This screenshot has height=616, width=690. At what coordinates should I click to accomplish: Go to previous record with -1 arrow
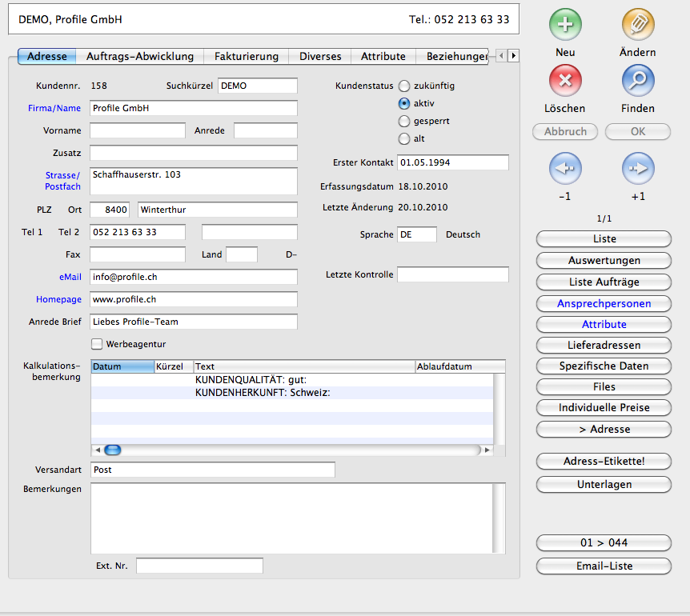pos(565,169)
